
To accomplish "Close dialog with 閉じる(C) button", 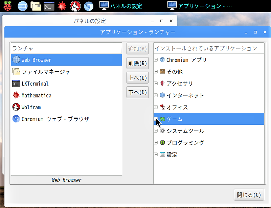I will pos(249,195).
